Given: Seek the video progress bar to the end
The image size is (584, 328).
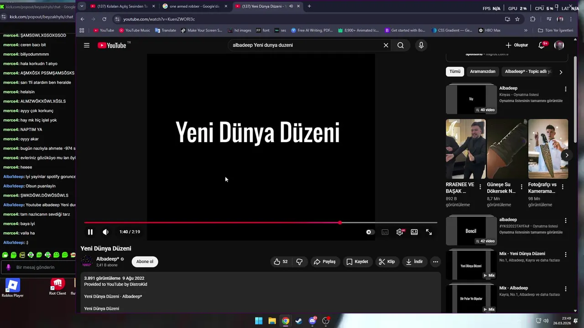Looking at the screenshot, I should (x=437, y=223).
